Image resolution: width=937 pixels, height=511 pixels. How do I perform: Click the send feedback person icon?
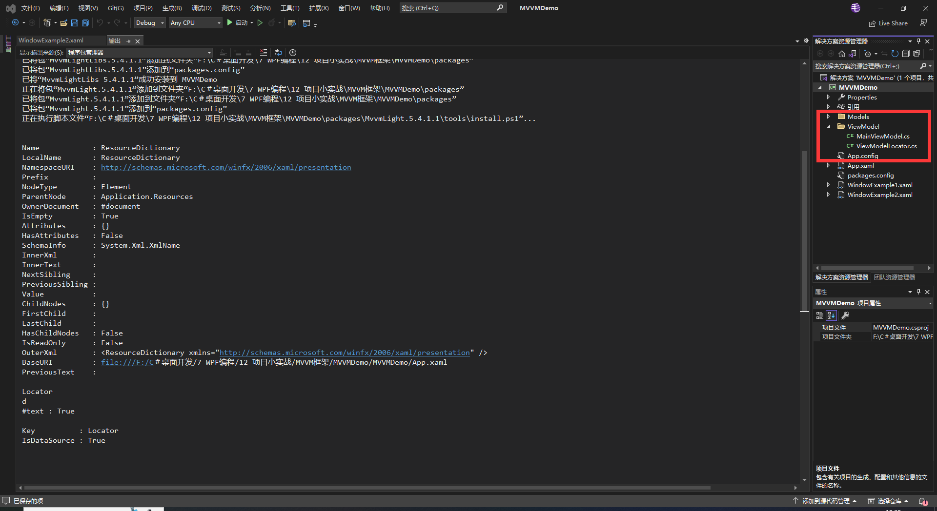point(923,23)
